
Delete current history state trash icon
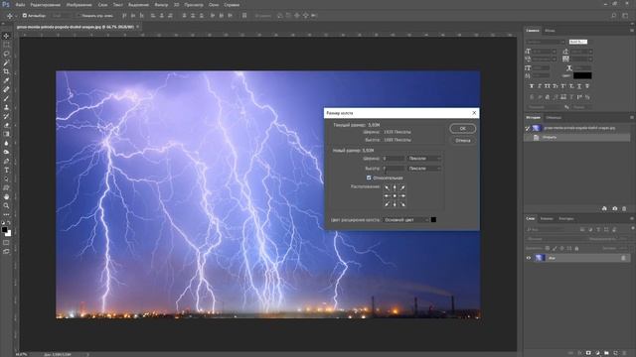point(624,208)
